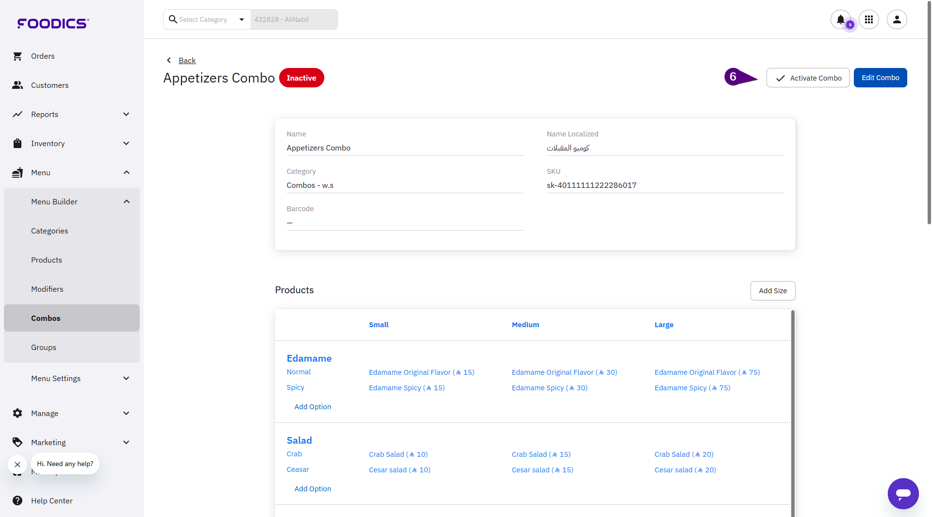Open the apps grid icon

point(868,19)
